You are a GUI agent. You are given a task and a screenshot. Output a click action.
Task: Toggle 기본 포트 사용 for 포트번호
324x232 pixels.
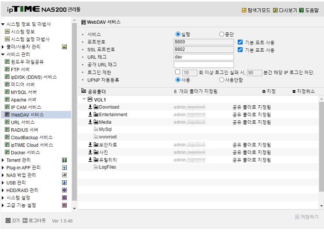coord(240,42)
